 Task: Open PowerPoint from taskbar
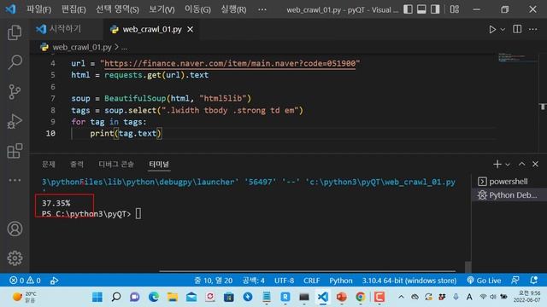click(342, 297)
